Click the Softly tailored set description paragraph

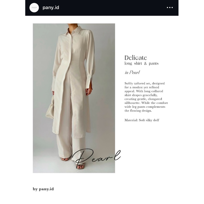tap(146, 97)
